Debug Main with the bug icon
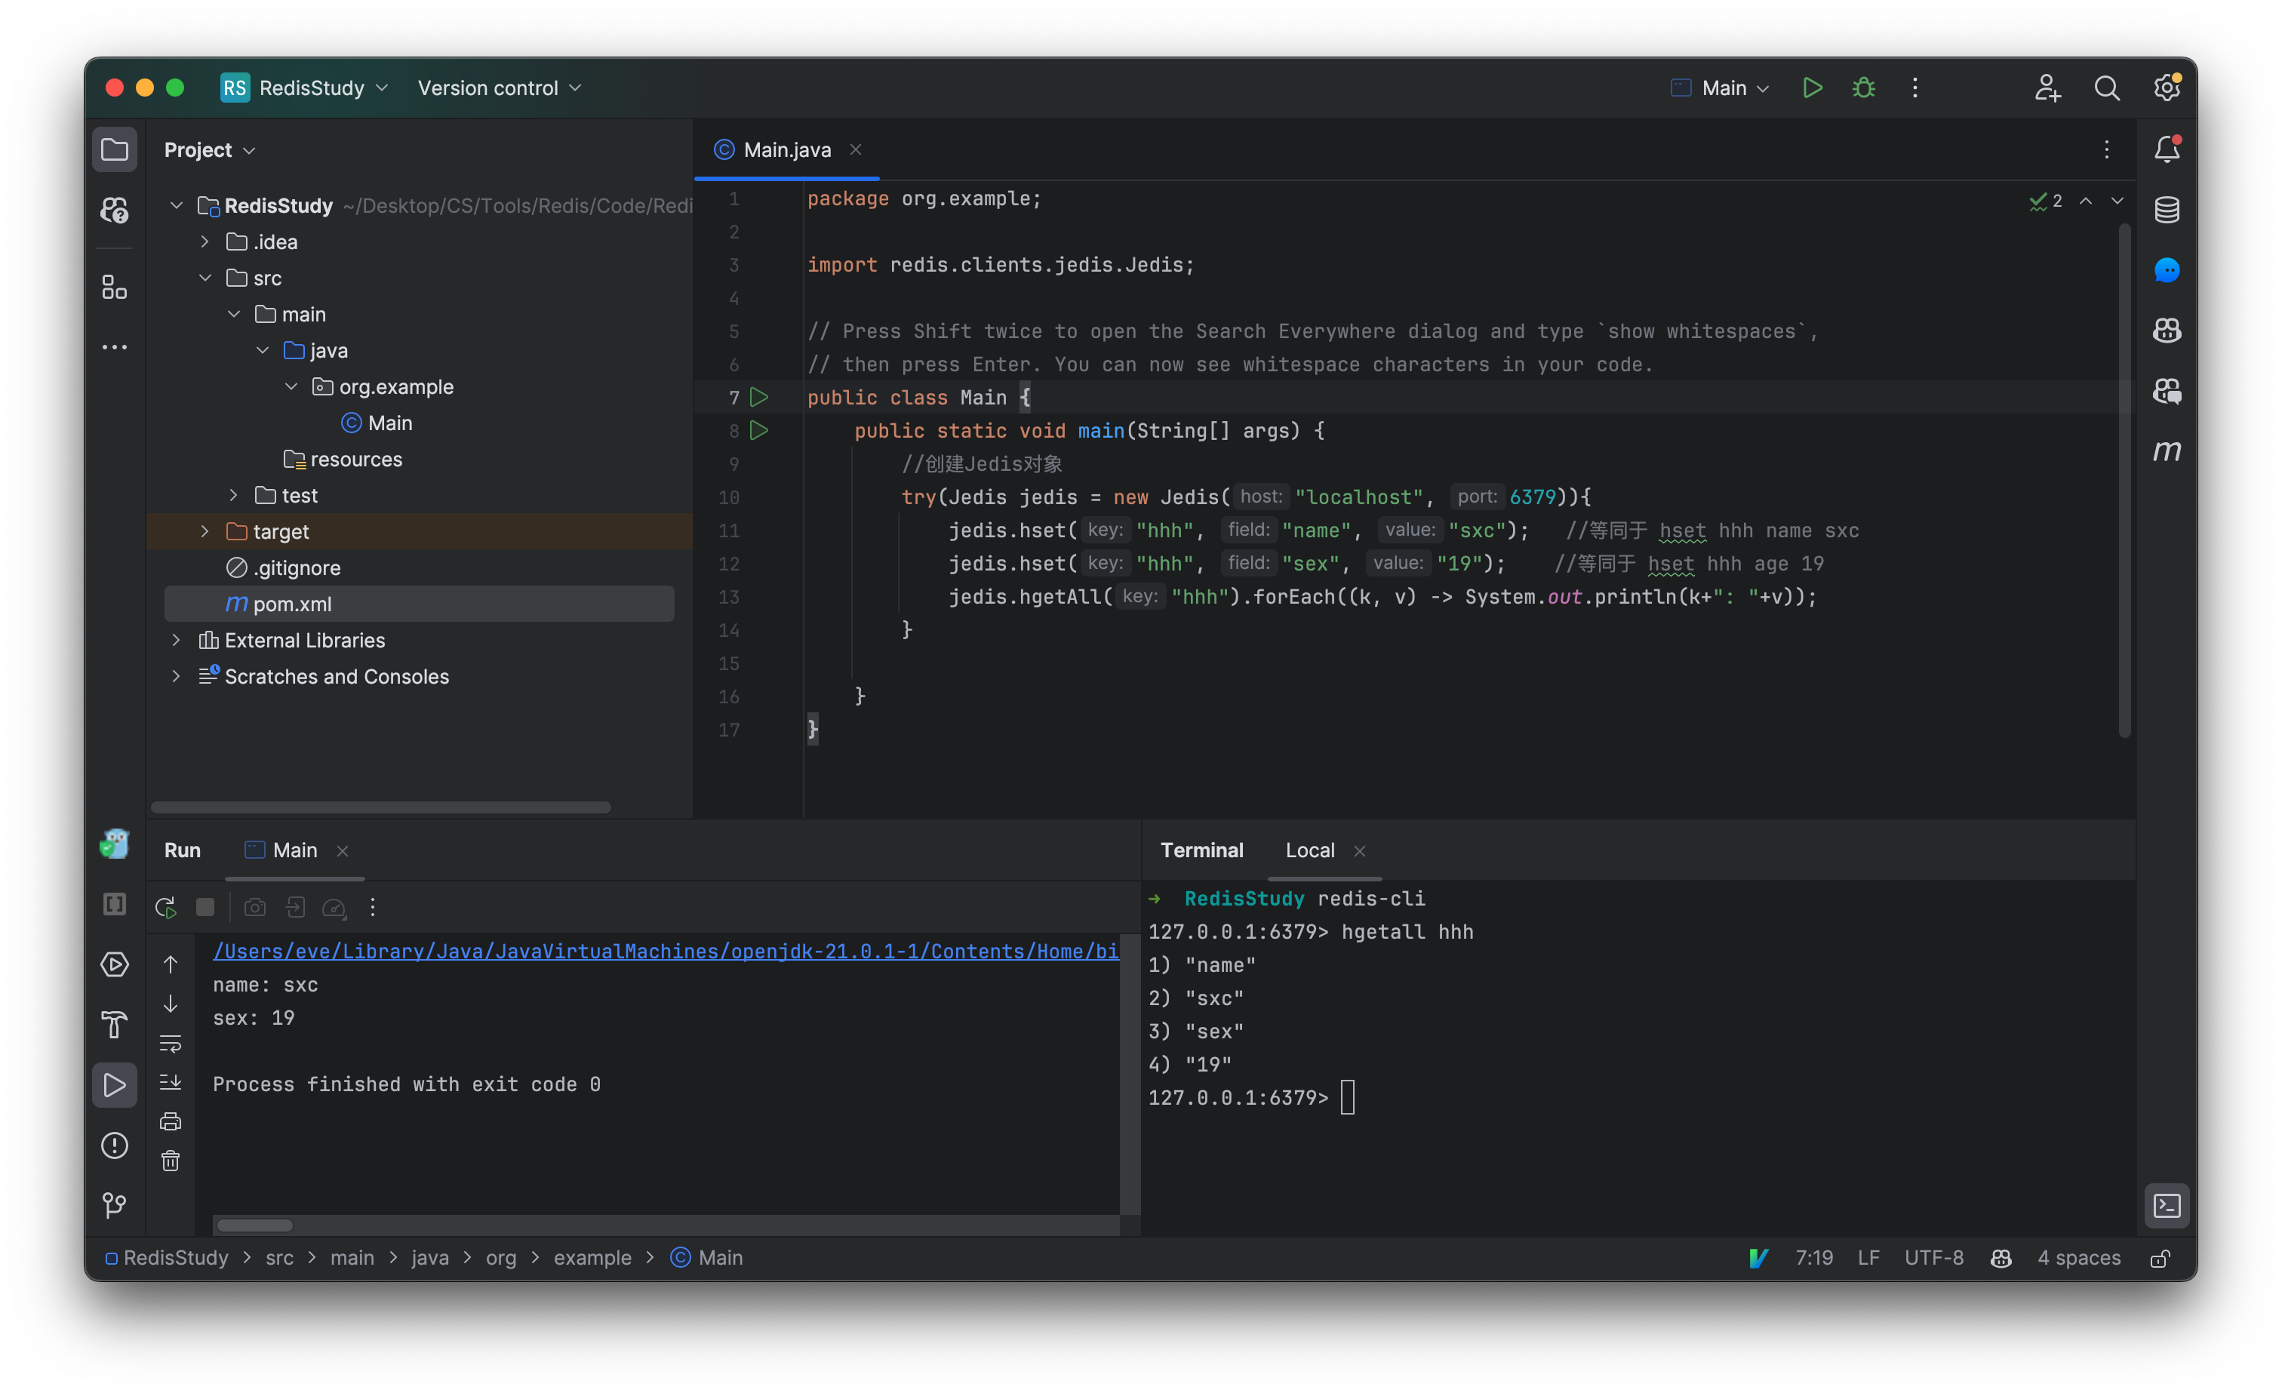 click(x=1863, y=87)
